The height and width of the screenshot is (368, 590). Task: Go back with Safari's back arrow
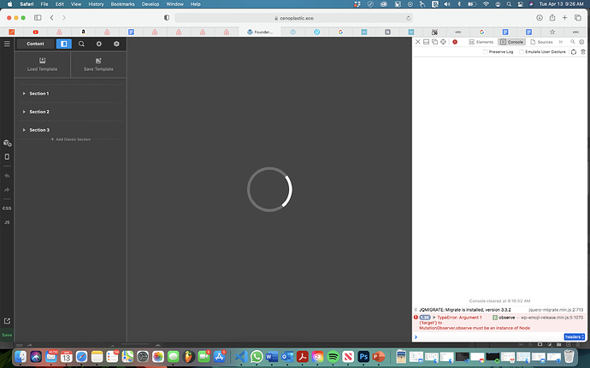52,18
